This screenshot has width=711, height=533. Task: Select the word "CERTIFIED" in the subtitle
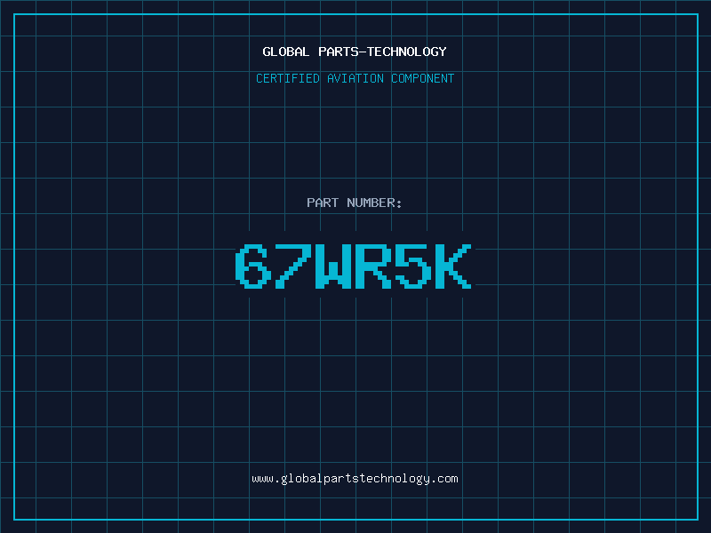(287, 78)
